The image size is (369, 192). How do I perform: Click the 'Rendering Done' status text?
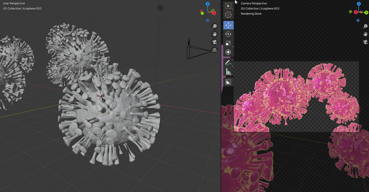coord(251,14)
